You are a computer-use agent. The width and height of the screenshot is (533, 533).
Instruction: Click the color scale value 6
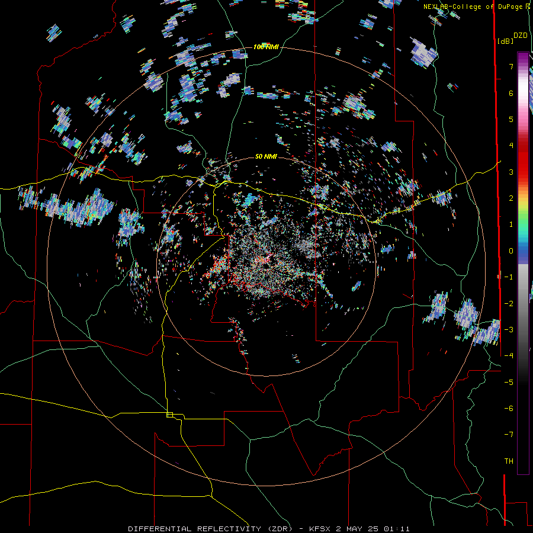[x=511, y=93]
